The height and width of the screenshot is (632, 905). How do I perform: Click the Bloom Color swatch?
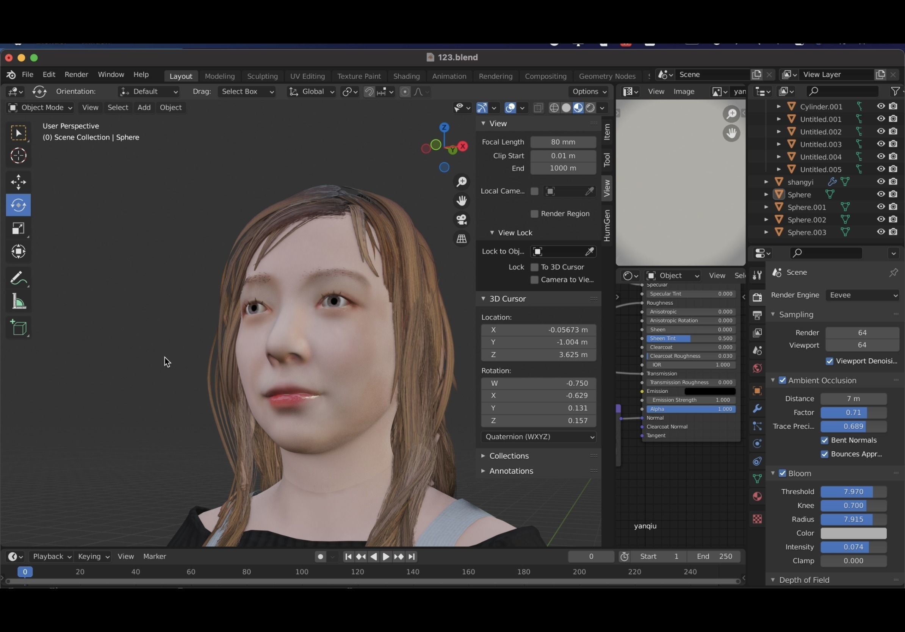click(853, 533)
